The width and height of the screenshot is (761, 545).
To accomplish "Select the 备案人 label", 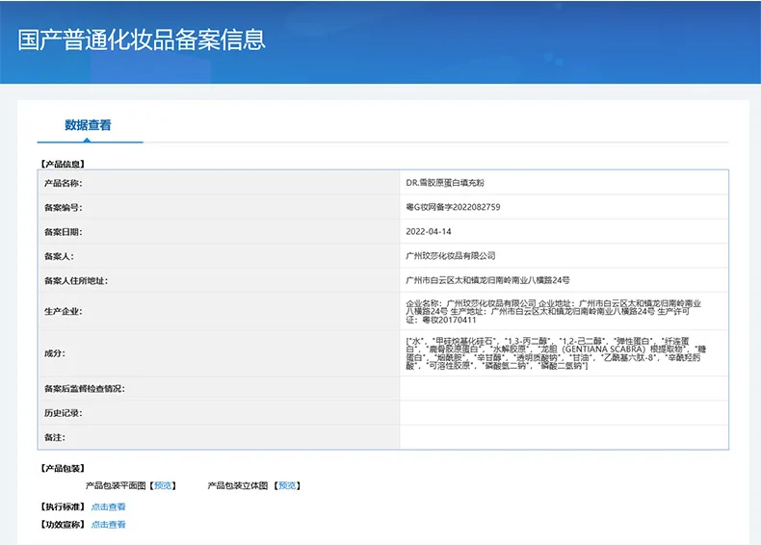I will click(59, 256).
